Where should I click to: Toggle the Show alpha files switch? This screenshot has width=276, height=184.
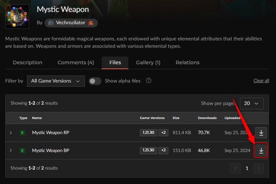pyautogui.click(x=95, y=81)
